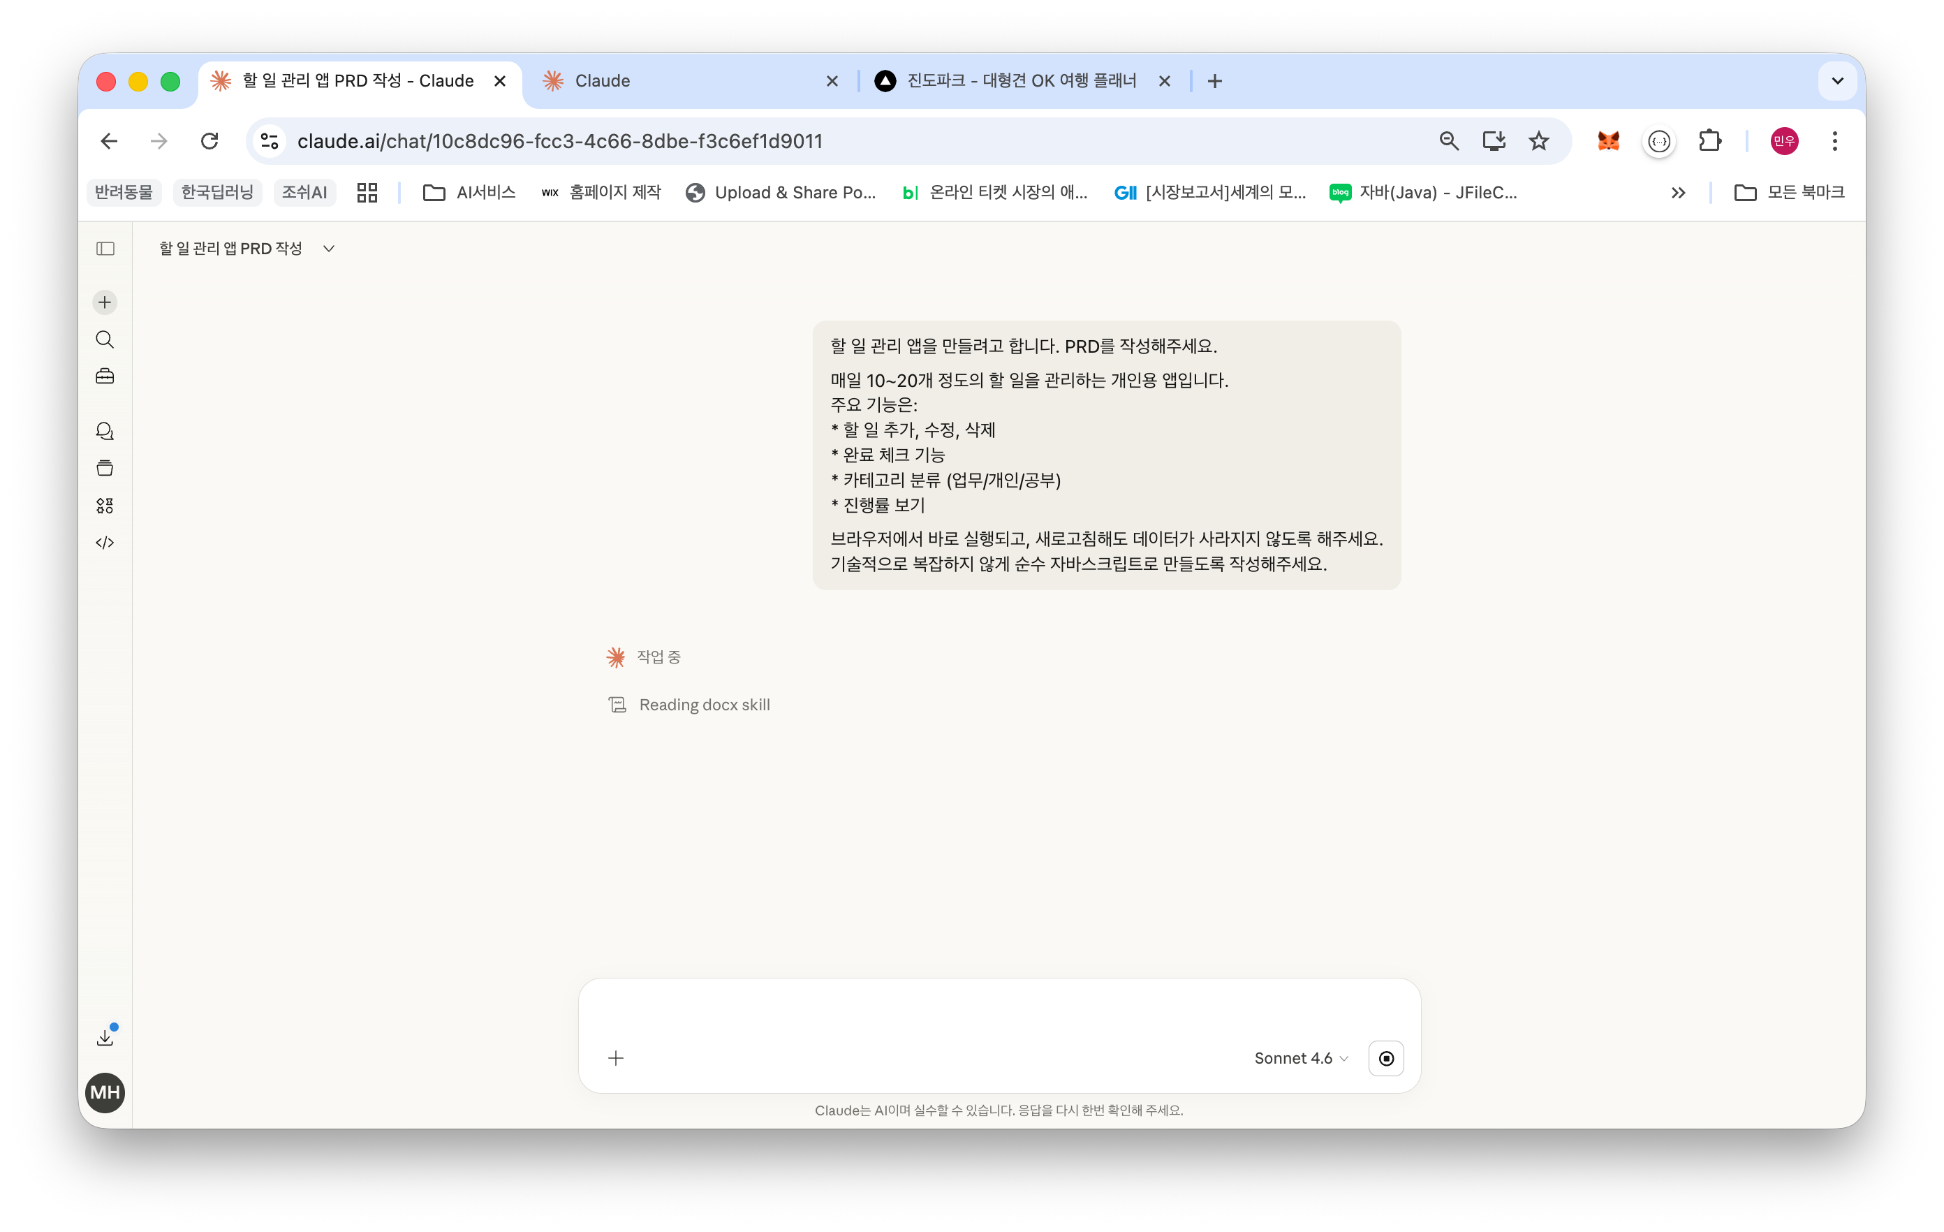Viewport: 1944px width, 1232px height.
Task: Start a new chat with plus icon
Action: [105, 302]
